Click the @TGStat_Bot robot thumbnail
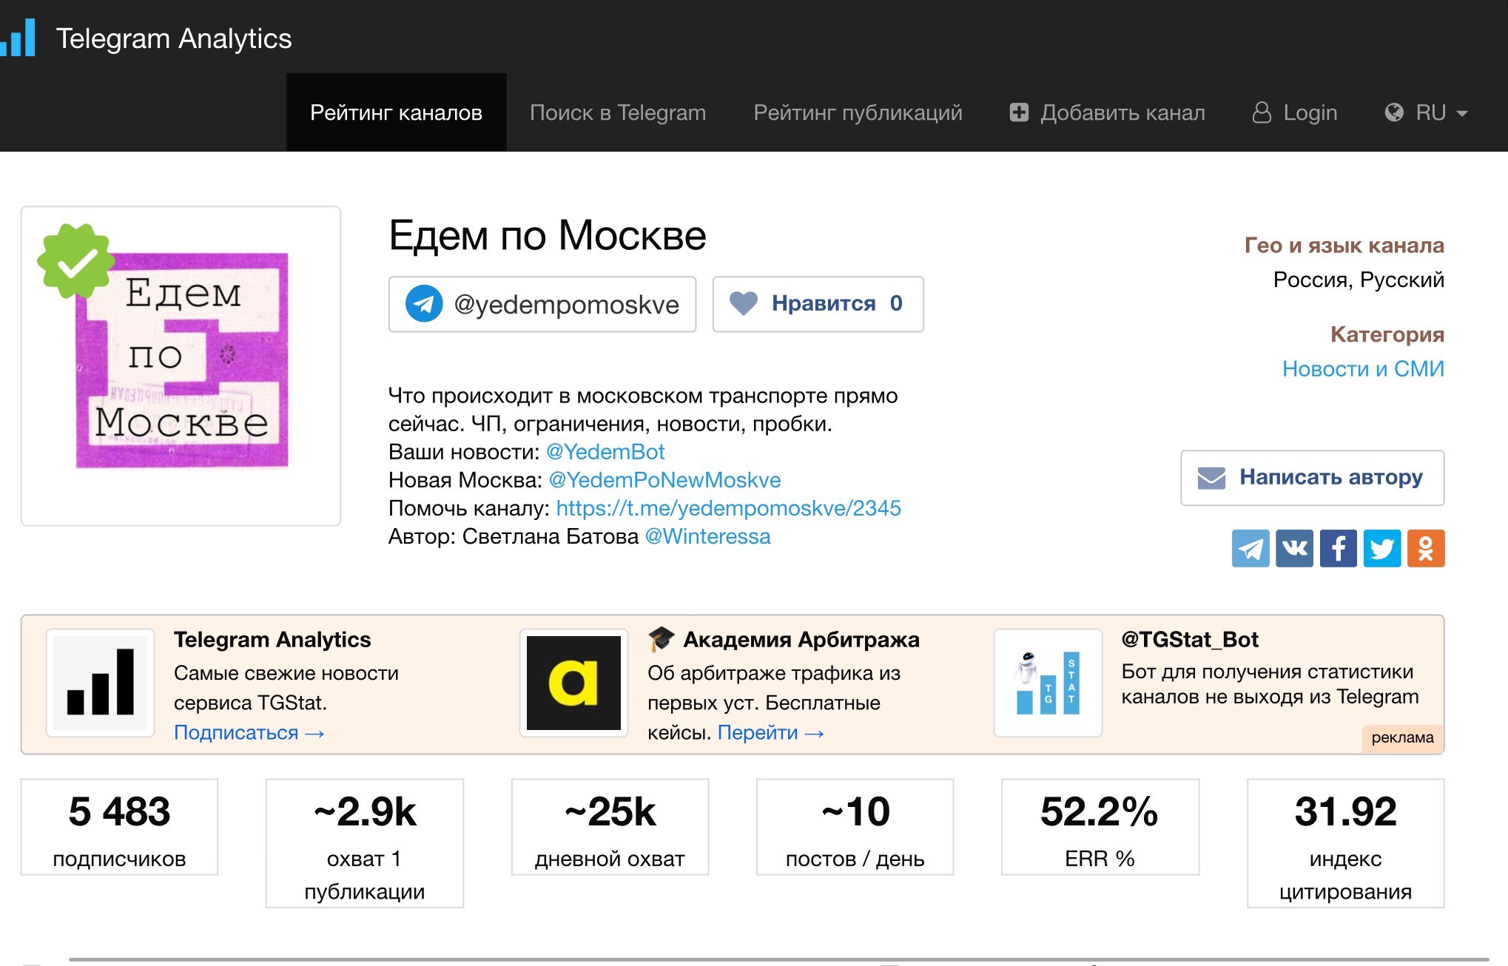 (x=1048, y=683)
